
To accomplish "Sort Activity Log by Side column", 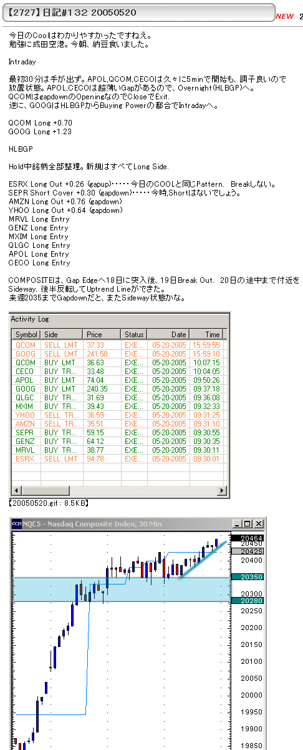I will point(62,335).
